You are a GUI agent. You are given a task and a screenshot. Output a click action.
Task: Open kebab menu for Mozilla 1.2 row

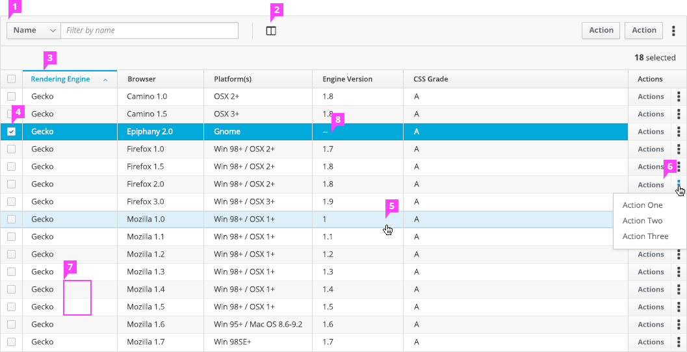pyautogui.click(x=679, y=255)
